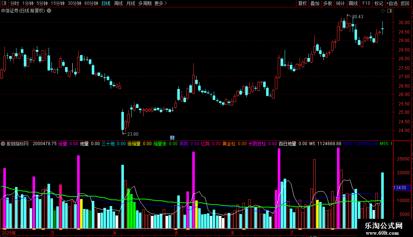The height and width of the screenshot is (237, 413).
Task: Toggle the left sidebar panel icon
Action: pyautogui.click(x=4, y=3)
